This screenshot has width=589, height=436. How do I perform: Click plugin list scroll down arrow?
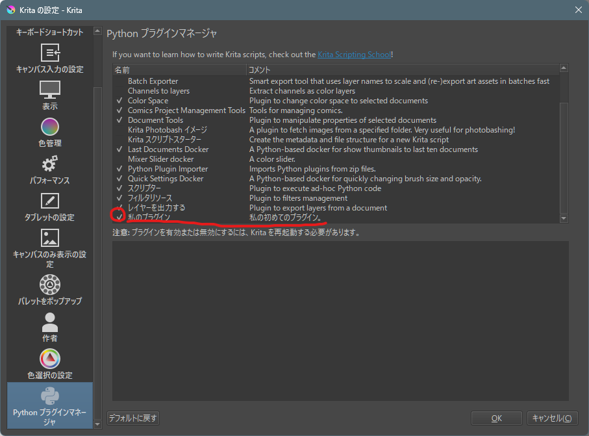(x=564, y=218)
